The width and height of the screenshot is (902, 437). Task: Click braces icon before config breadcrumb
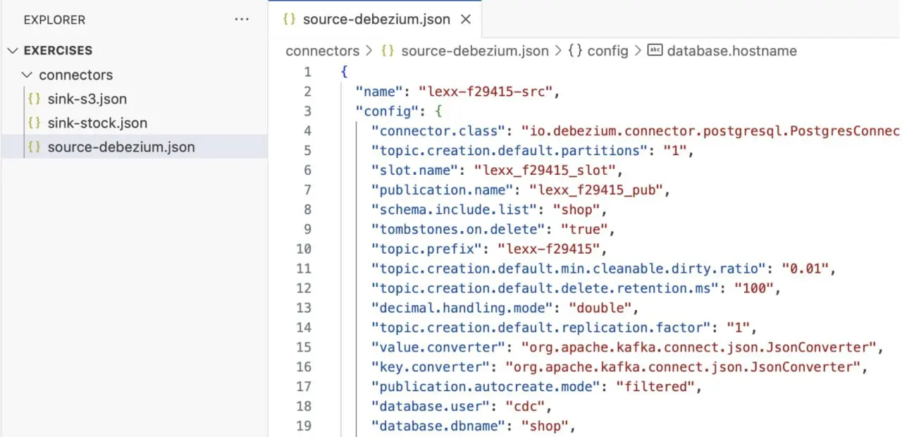(x=575, y=51)
